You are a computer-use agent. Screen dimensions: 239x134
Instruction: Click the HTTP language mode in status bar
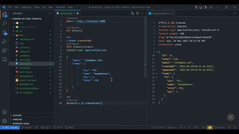tap(196, 127)
